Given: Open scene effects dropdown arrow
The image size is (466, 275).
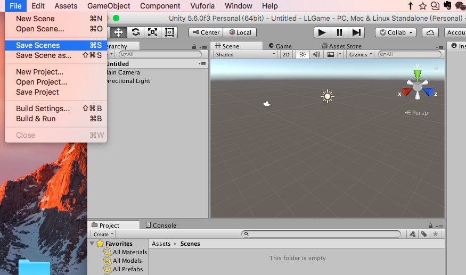Looking at the screenshot, I should [x=340, y=54].
